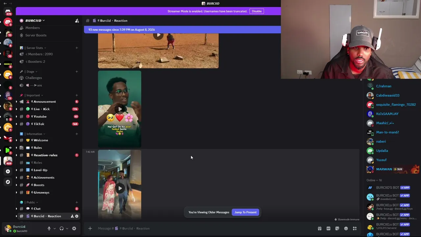Image resolution: width=421 pixels, height=237 pixels.
Task: Open the server icon with 409 badge
Action: coord(8,161)
